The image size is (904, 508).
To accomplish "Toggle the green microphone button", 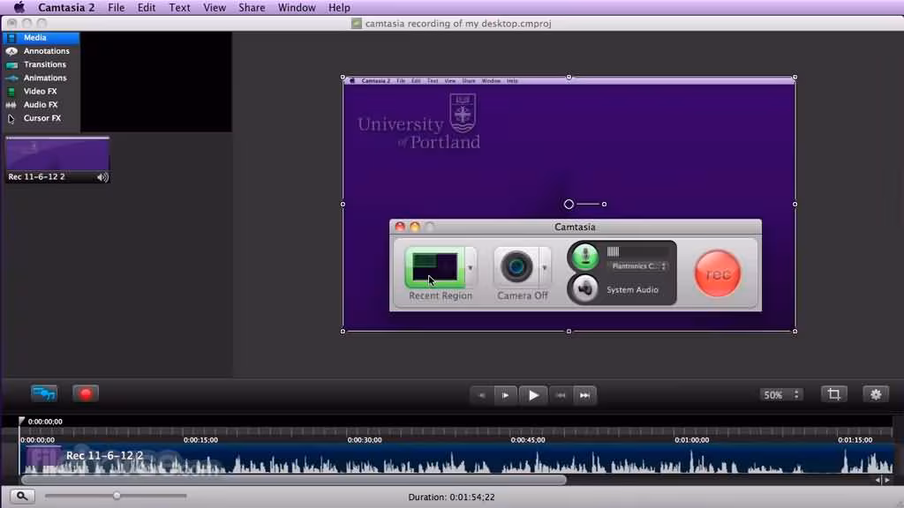I will click(x=584, y=257).
